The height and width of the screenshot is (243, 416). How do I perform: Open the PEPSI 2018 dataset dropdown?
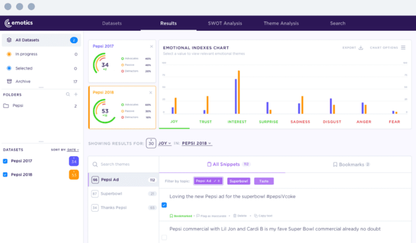[x=197, y=143]
